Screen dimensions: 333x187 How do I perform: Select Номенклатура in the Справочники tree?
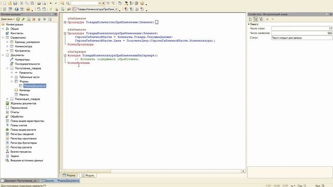pos(23,46)
